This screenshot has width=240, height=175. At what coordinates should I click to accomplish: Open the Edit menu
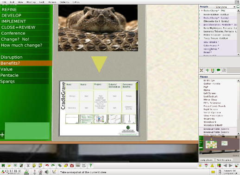pyautogui.click(x=12, y=2)
